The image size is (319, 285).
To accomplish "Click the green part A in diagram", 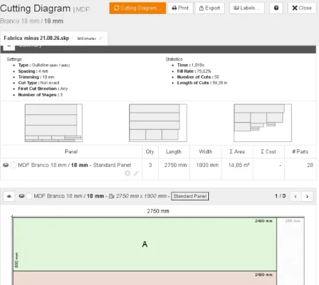I will (x=144, y=244).
